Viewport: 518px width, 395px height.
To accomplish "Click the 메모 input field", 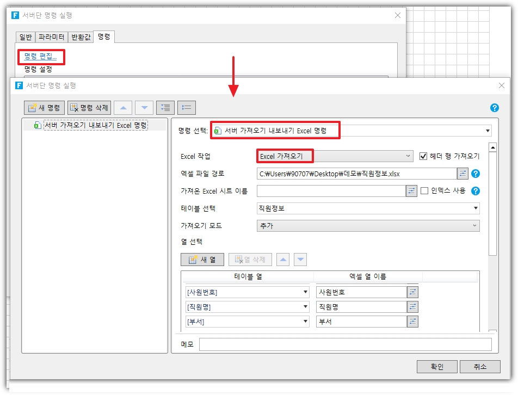I will coord(345,344).
